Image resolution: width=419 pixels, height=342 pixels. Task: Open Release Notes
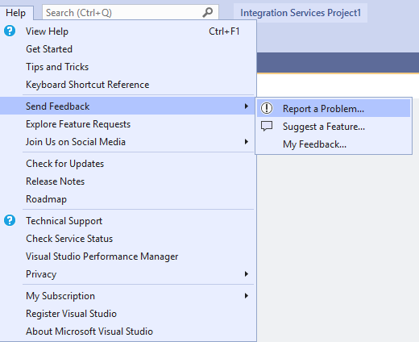127,181
